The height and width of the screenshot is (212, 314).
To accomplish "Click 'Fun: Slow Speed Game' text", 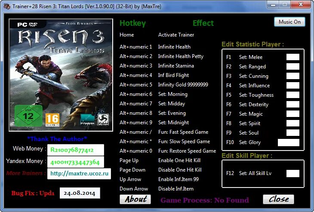I will 184,141.
